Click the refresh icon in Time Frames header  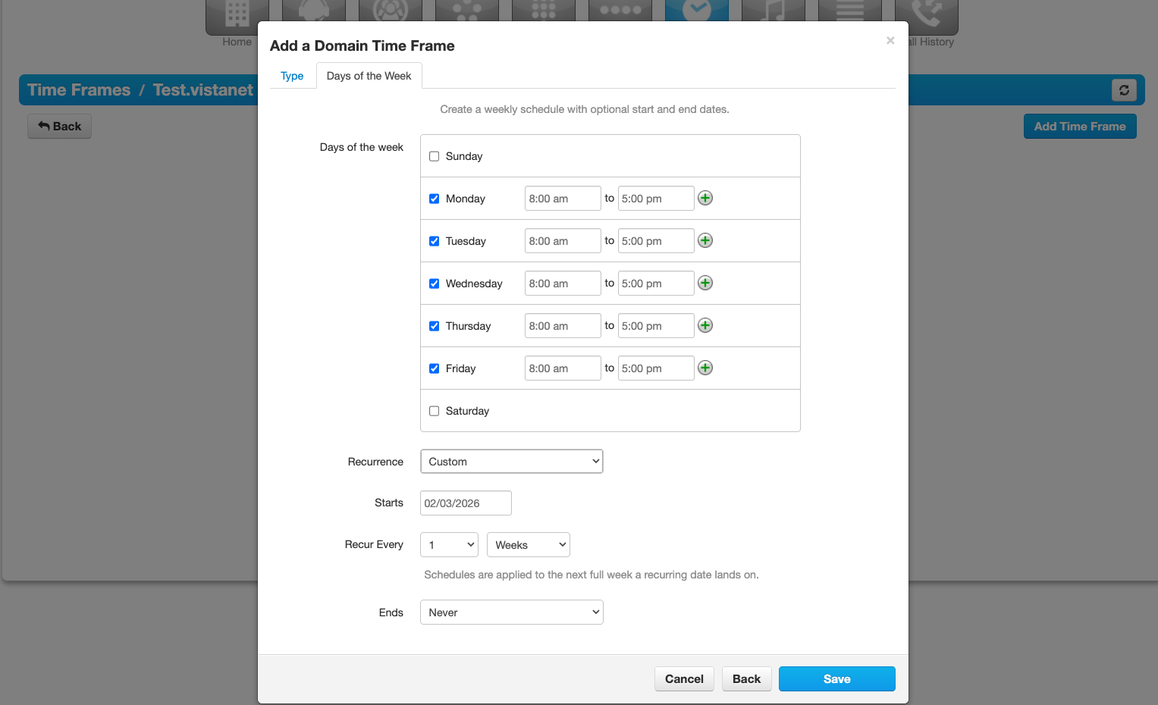point(1124,90)
